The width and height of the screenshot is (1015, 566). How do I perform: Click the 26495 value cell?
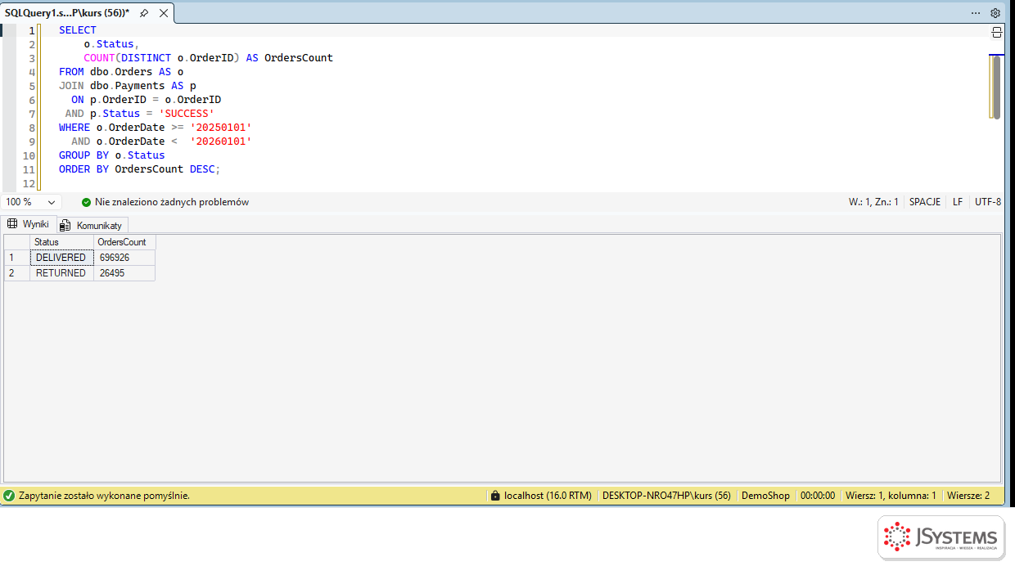124,273
